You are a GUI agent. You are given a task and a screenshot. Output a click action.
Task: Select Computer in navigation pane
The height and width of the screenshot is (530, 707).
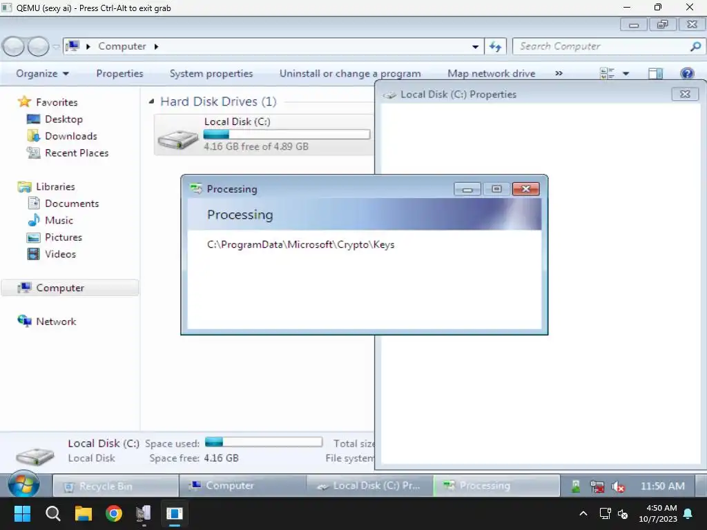70,288
